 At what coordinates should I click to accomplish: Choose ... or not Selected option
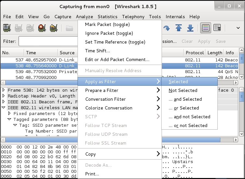(190, 125)
